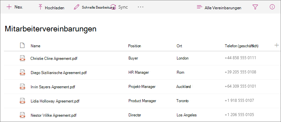Open the Alle Vereinbarungen view selector
This screenshot has height=122, width=281.
pos(223,8)
